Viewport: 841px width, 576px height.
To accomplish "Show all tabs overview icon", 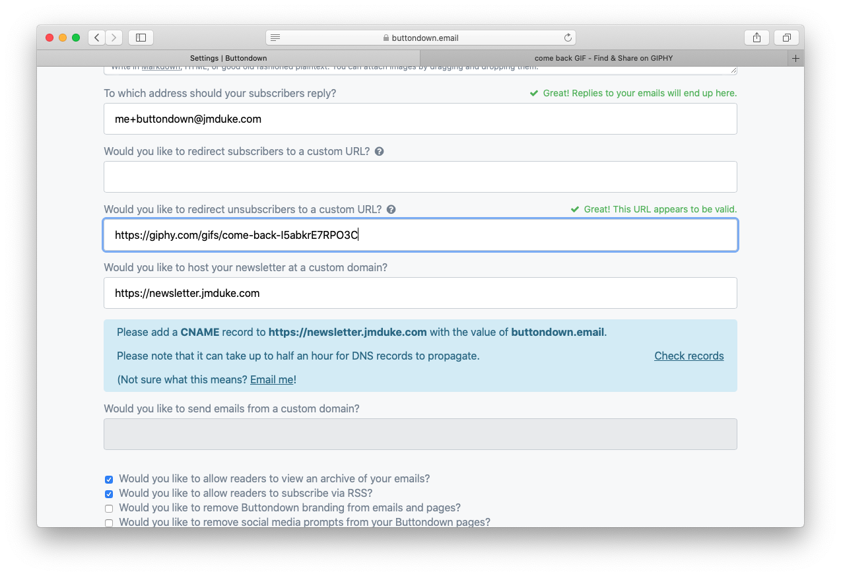I will pyautogui.click(x=786, y=38).
